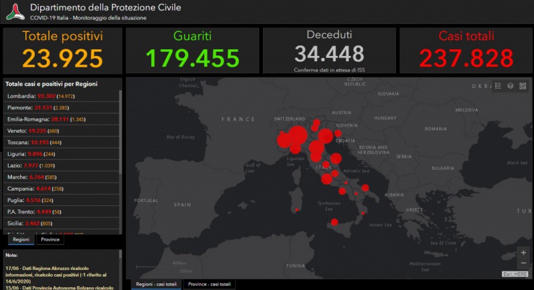Zoom out with the minus button
Screen dimensions: 534x290
pyautogui.click(x=523, y=264)
